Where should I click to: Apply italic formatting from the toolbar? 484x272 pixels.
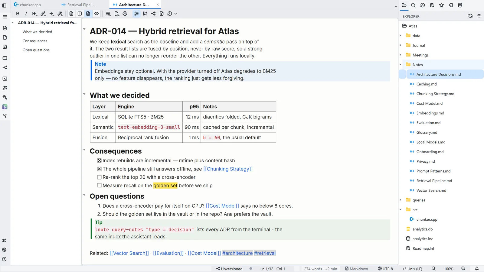point(26,14)
